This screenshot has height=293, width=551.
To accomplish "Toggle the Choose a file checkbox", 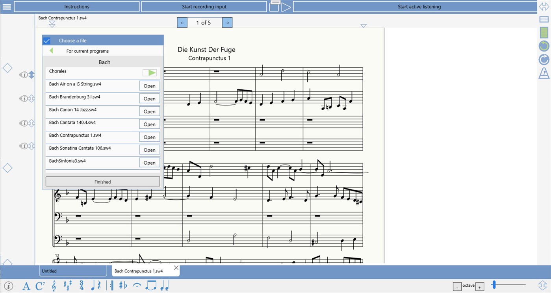I will click(46, 40).
